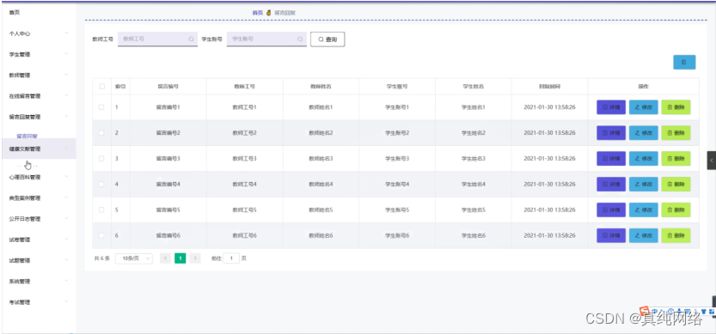This screenshot has width=716, height=334.
Task: Click 删除 for row 留言编号3
Action: 676,158
